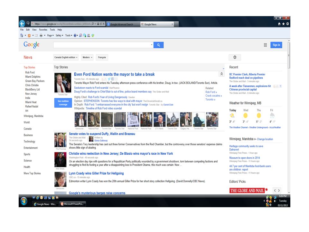Open the News settings gear button
The image size is (309, 232).
click(235, 57)
